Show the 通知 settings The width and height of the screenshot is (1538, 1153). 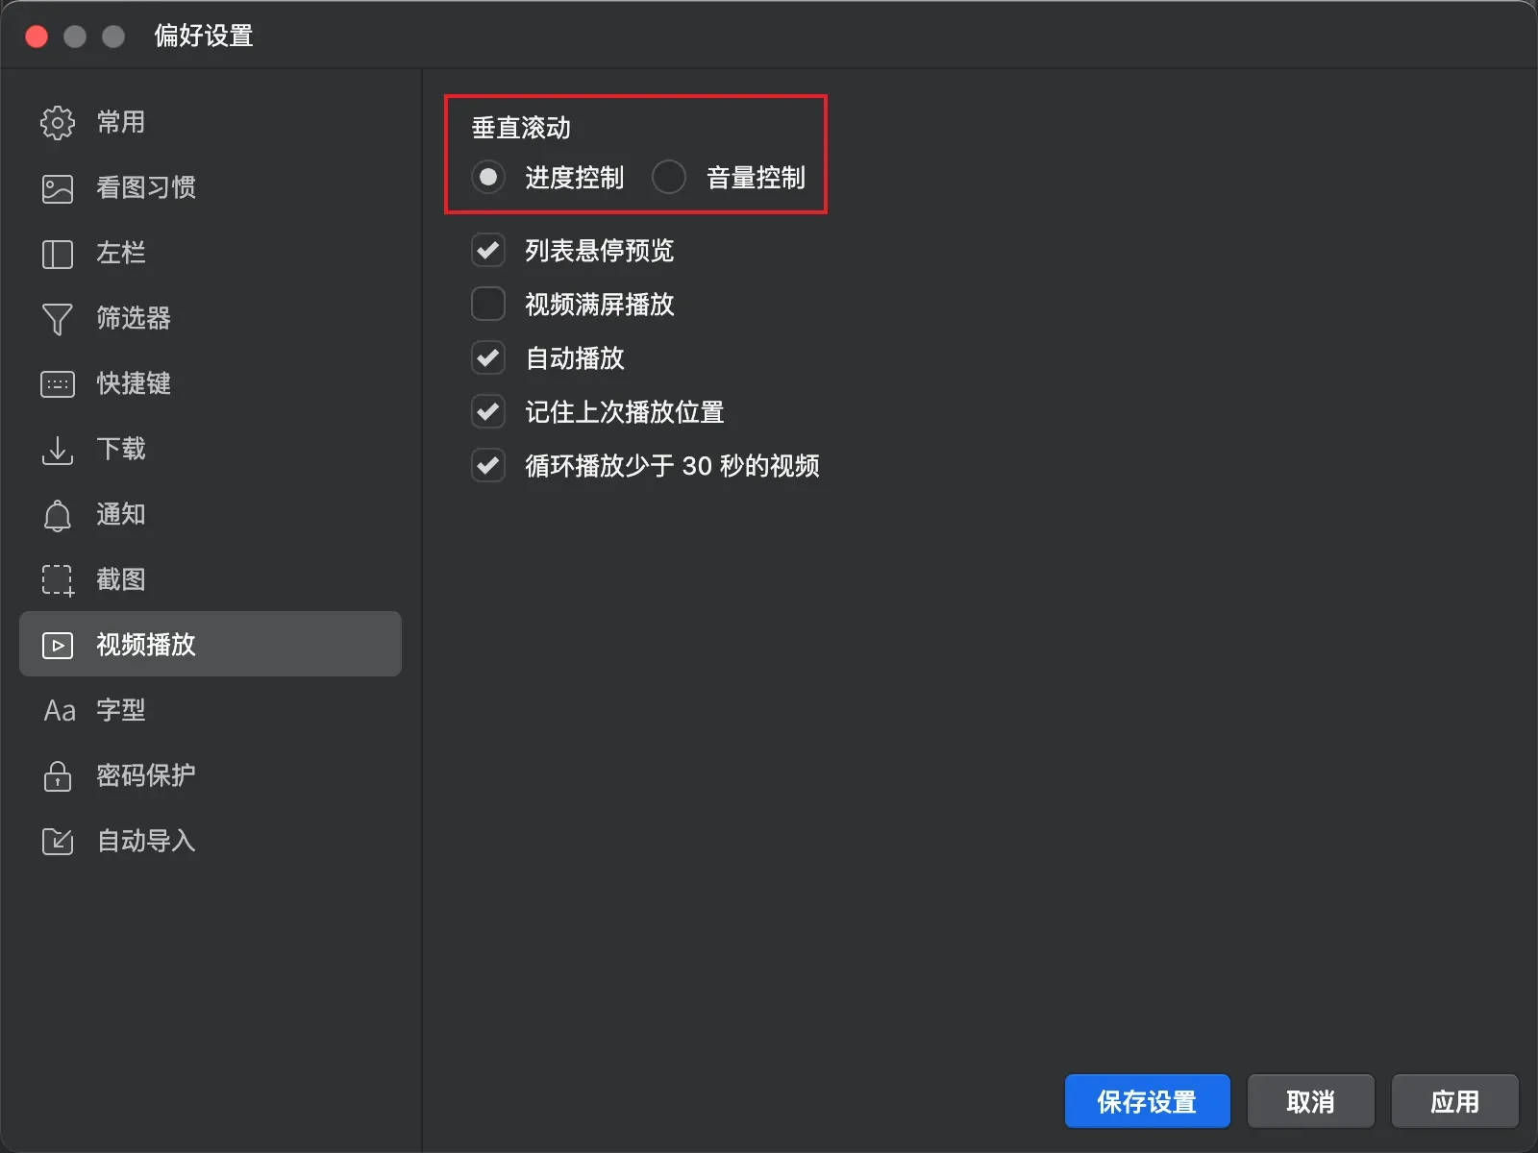pos(211,515)
